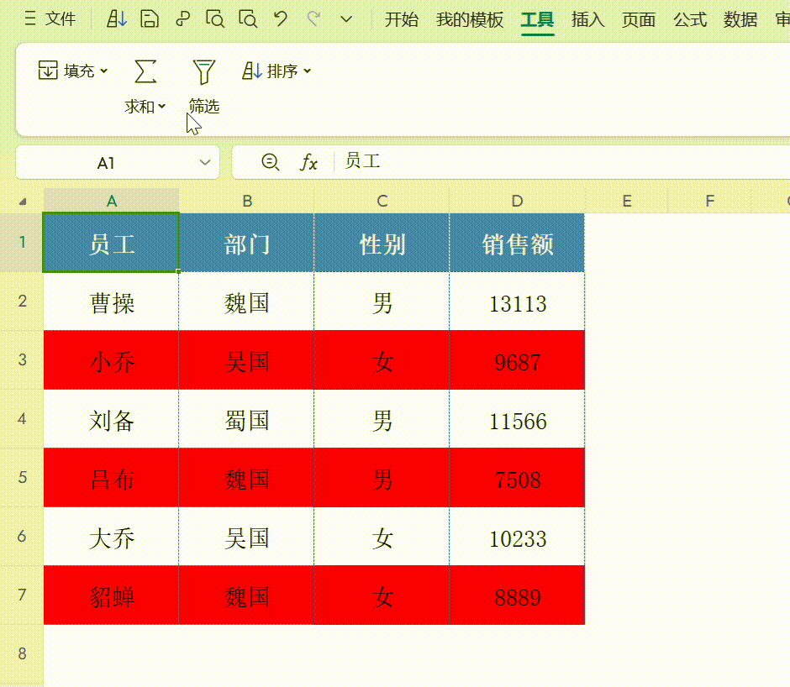This screenshot has height=687, width=790.
Task: Click the save icon in quick toolbar
Action: (149, 19)
